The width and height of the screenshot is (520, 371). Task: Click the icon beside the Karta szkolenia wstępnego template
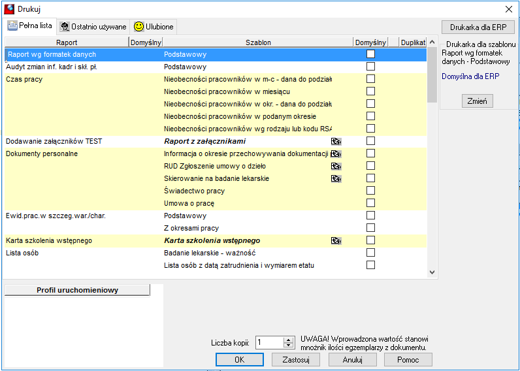pyautogui.click(x=336, y=241)
